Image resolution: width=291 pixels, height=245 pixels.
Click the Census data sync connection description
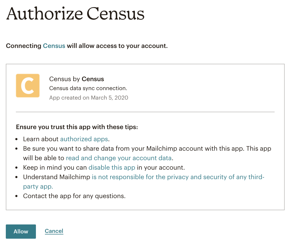88,88
